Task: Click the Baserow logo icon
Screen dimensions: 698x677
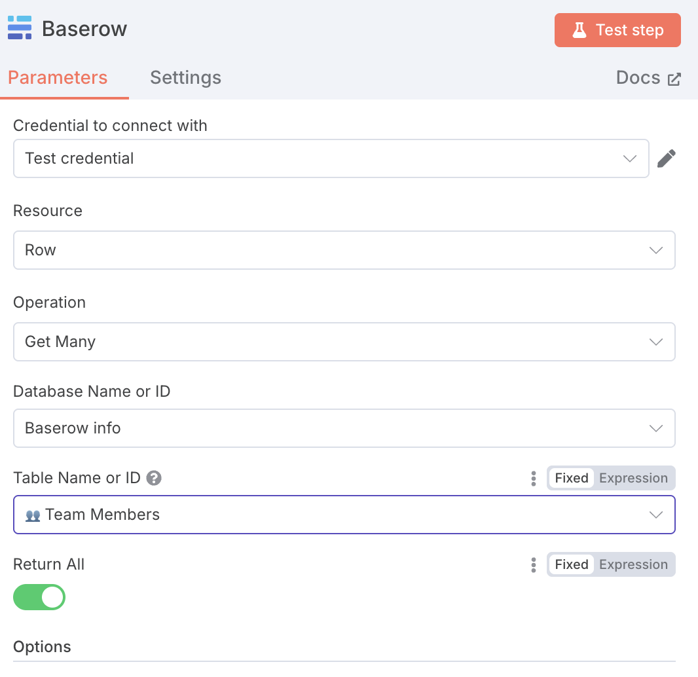Action: coord(20,27)
